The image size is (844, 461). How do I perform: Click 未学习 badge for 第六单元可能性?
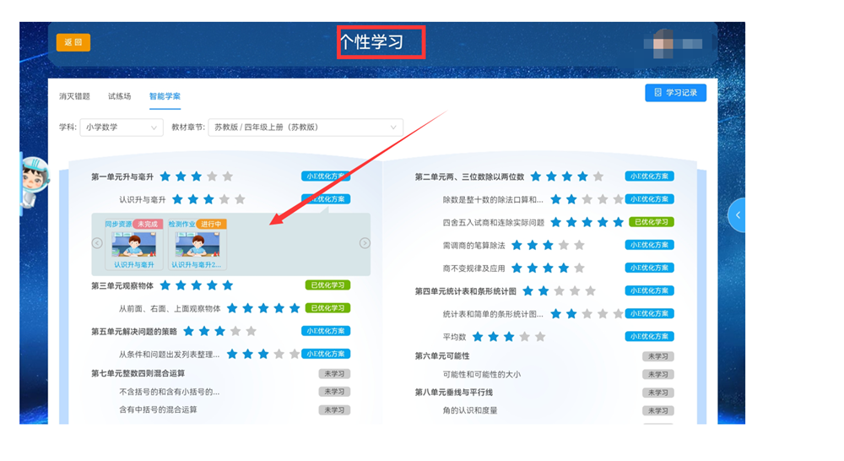tap(657, 356)
